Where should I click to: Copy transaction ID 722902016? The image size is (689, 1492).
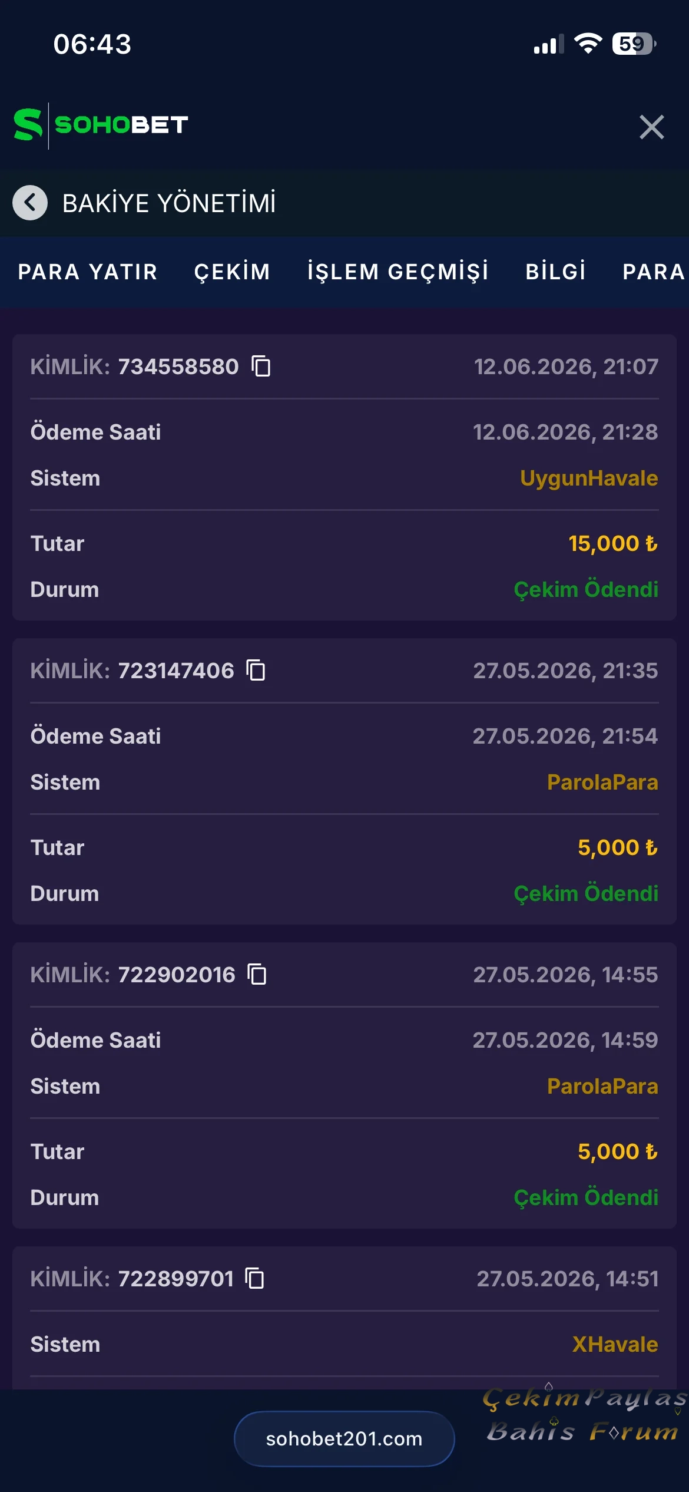click(x=257, y=974)
